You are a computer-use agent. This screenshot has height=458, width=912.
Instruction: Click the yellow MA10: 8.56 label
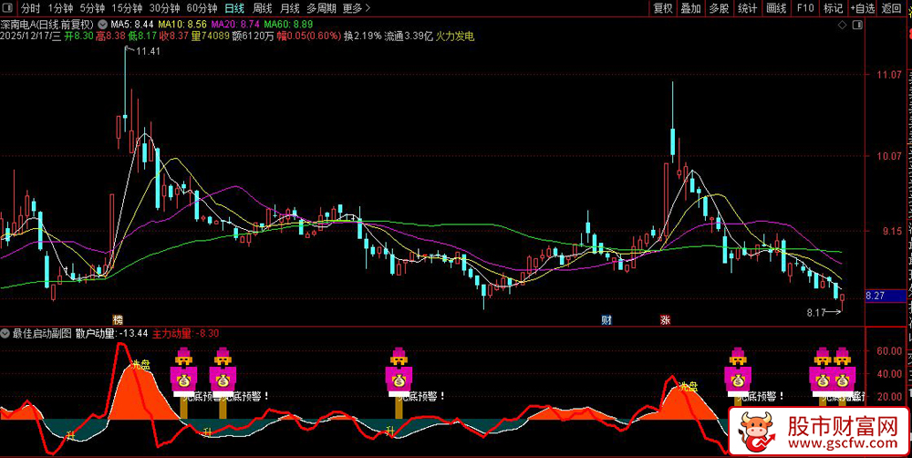[x=181, y=25]
